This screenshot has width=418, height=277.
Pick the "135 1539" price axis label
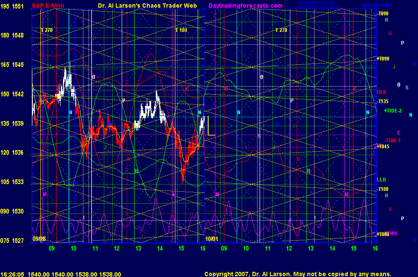pyautogui.click(x=12, y=124)
